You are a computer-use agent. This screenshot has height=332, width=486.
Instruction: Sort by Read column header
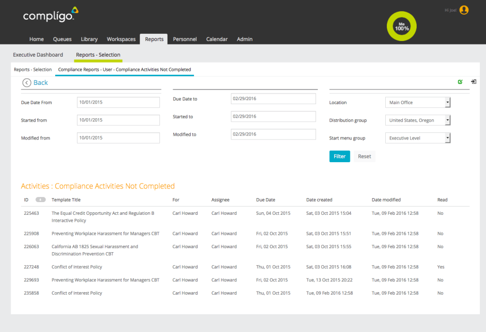[442, 200]
